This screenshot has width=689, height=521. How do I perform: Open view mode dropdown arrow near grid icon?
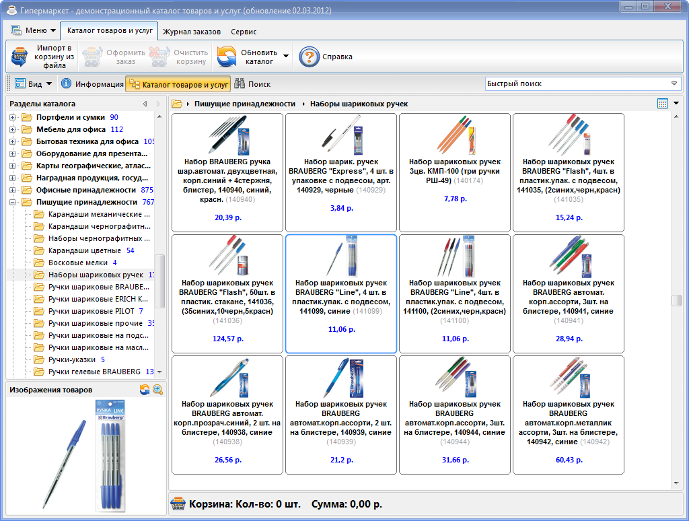[676, 103]
